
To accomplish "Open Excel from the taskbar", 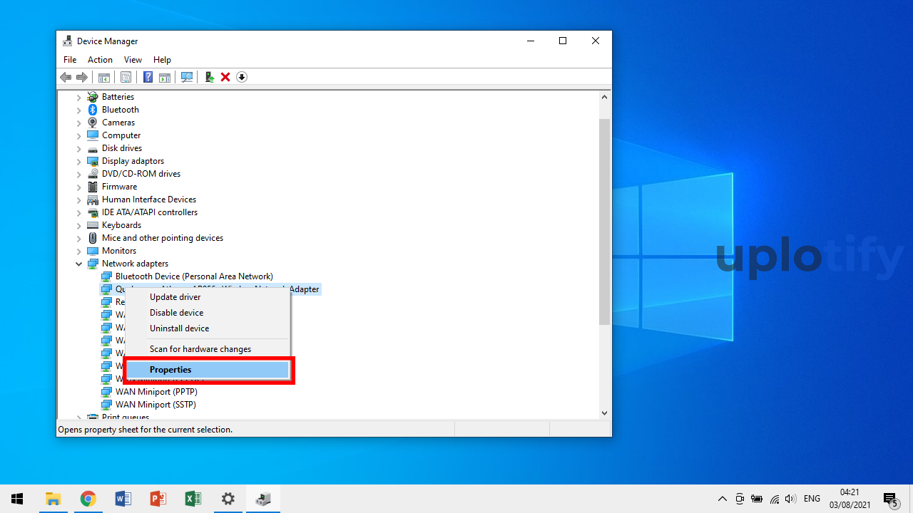I will point(193,499).
